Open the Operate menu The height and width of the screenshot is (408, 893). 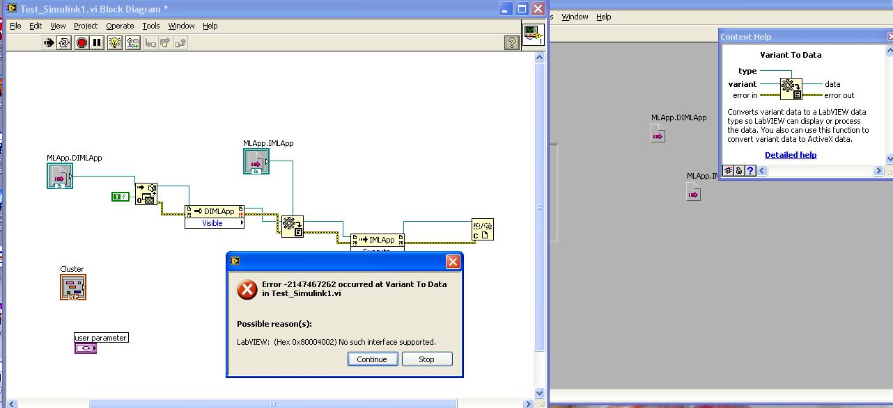point(120,26)
